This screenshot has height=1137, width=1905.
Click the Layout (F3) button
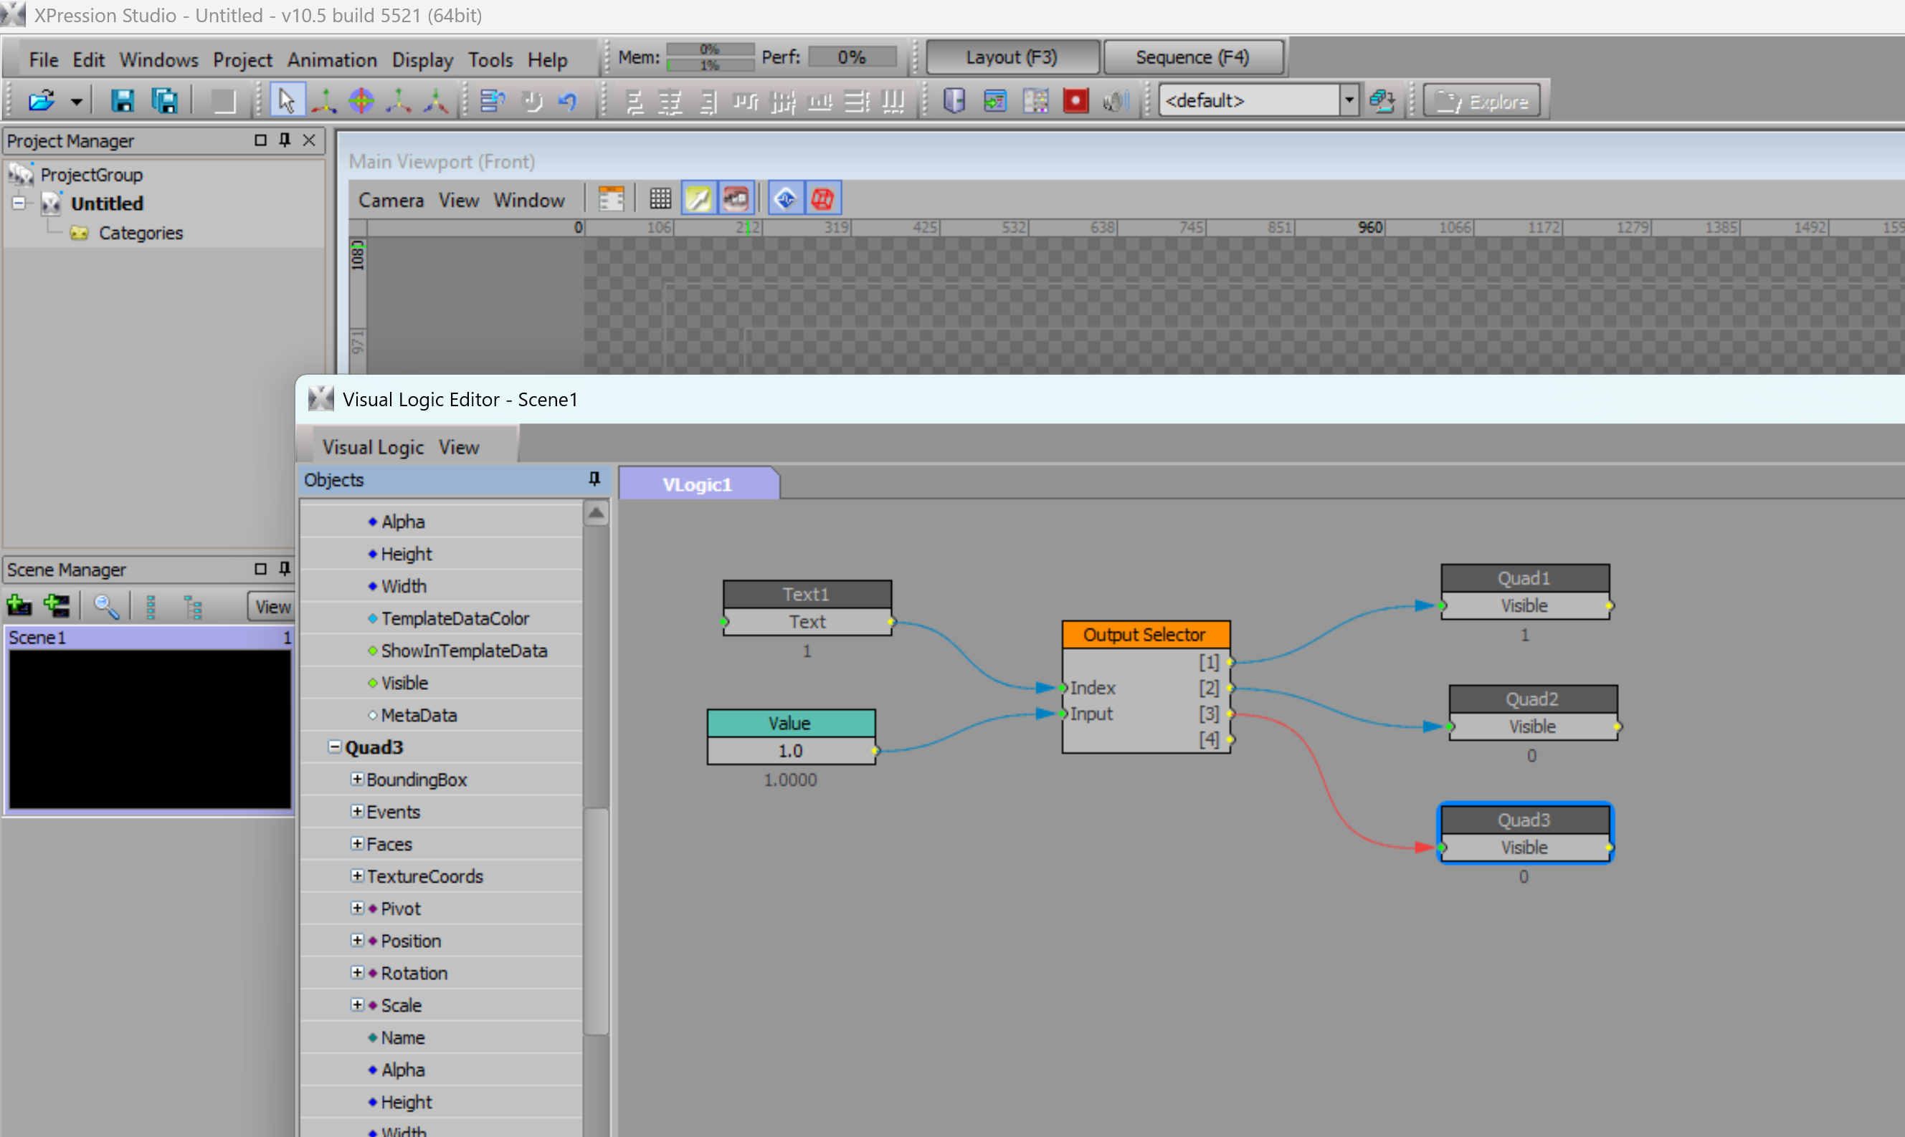click(x=1011, y=57)
